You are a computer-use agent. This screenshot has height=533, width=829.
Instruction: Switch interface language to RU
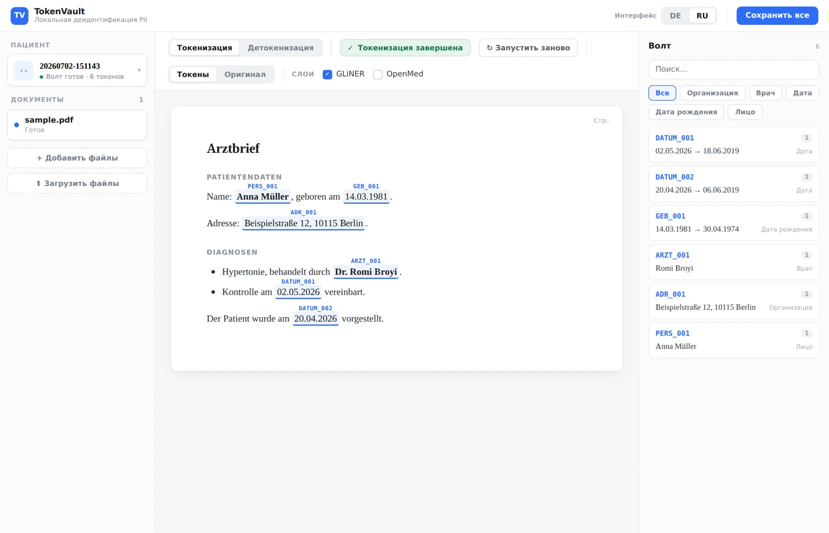pyautogui.click(x=702, y=16)
